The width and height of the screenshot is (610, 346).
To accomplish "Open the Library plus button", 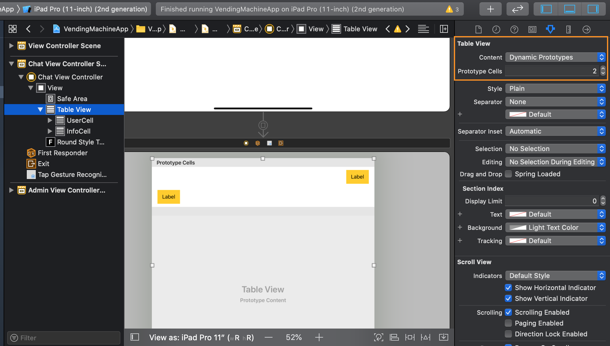I will pos(490,9).
